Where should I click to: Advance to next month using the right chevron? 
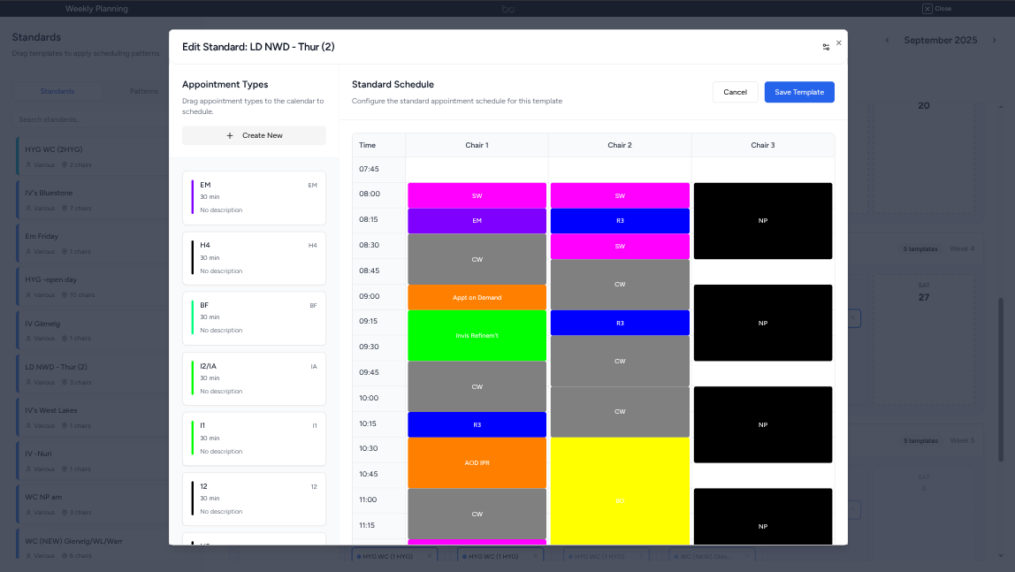[994, 40]
